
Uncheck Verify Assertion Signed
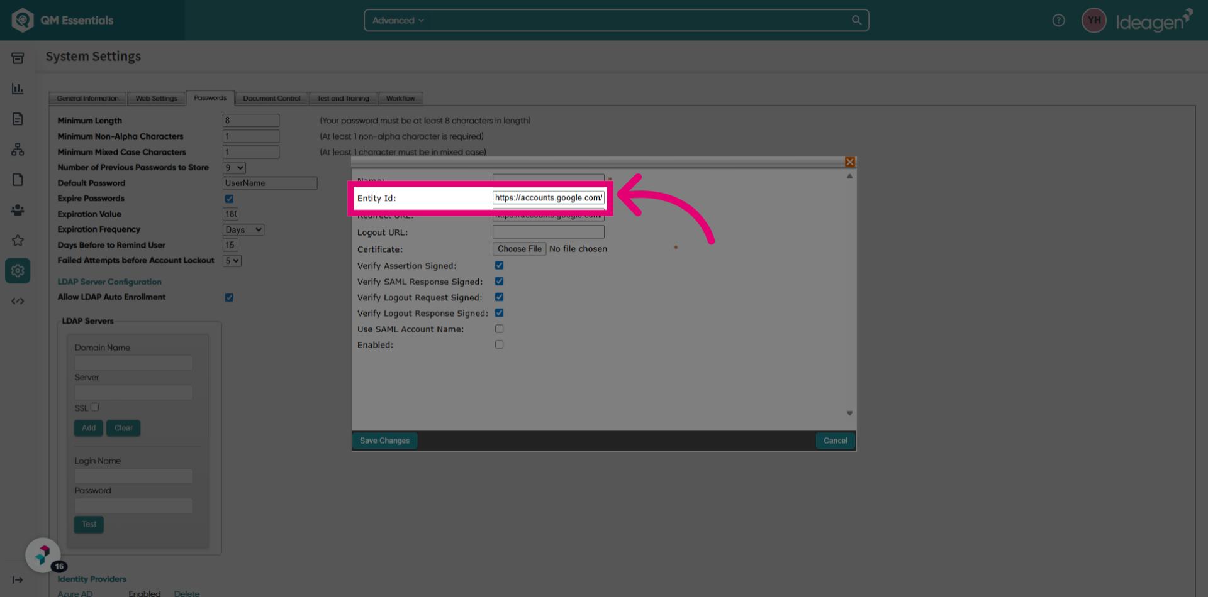(500, 266)
